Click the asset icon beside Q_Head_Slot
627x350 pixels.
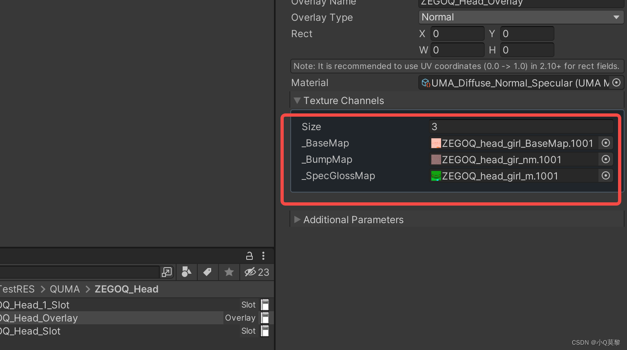click(265, 331)
